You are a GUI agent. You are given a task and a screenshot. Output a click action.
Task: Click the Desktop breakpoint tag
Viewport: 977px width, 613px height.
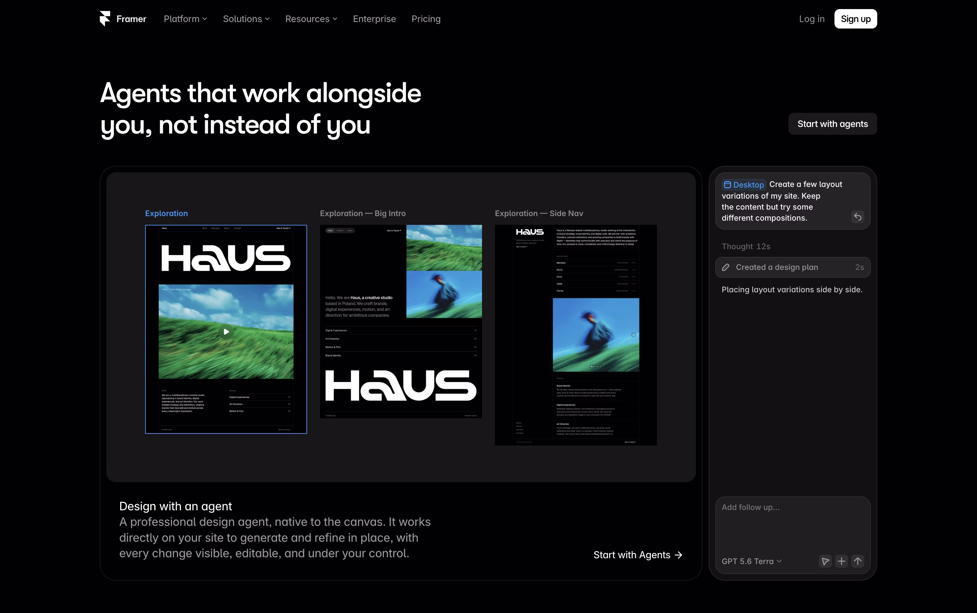tap(743, 184)
